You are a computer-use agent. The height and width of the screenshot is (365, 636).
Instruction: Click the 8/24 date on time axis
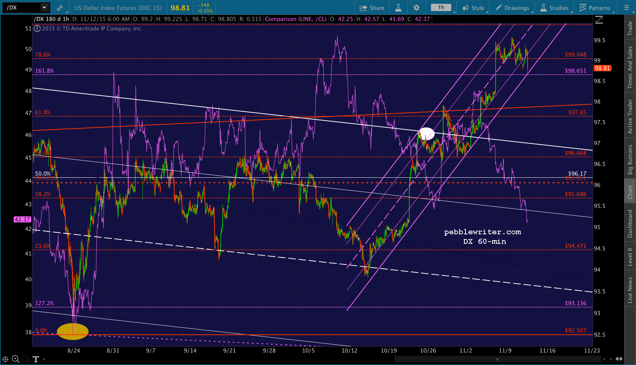tap(74, 351)
